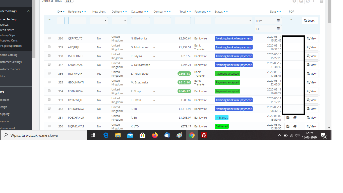Viewport: 343px width, 193px height.
Task: Tick checkbox for order 356
Action: [x=49, y=73]
